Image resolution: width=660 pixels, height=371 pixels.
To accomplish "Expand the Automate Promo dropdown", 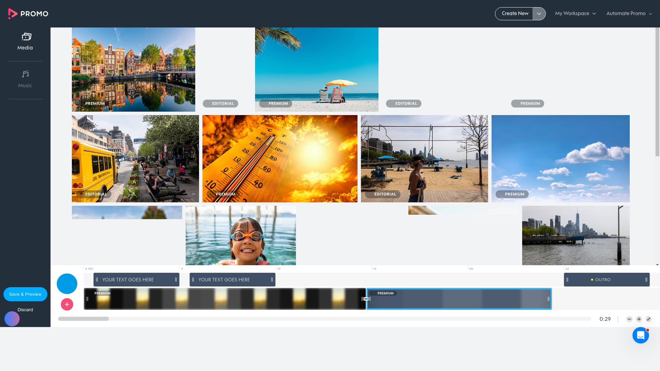I will point(629,13).
